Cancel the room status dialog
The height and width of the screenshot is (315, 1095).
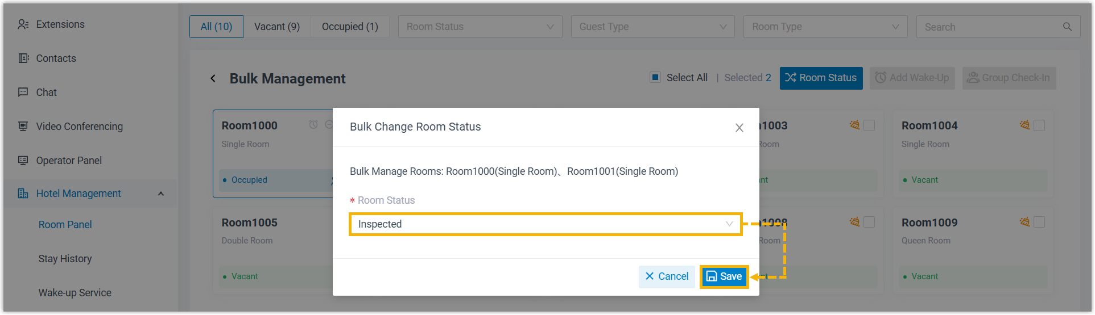pos(667,276)
